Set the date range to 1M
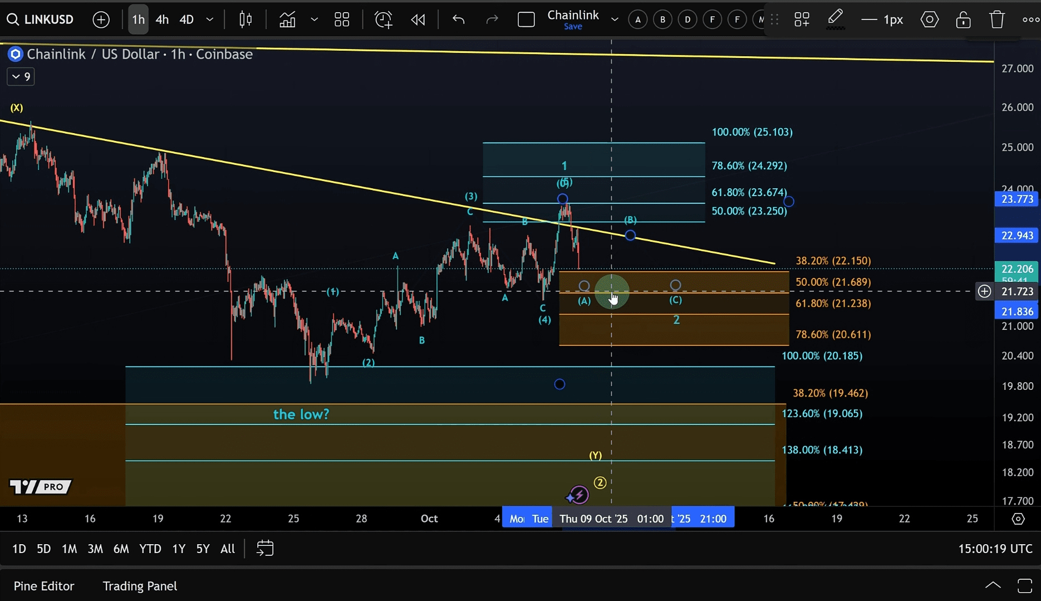This screenshot has height=601, width=1041. tap(69, 549)
